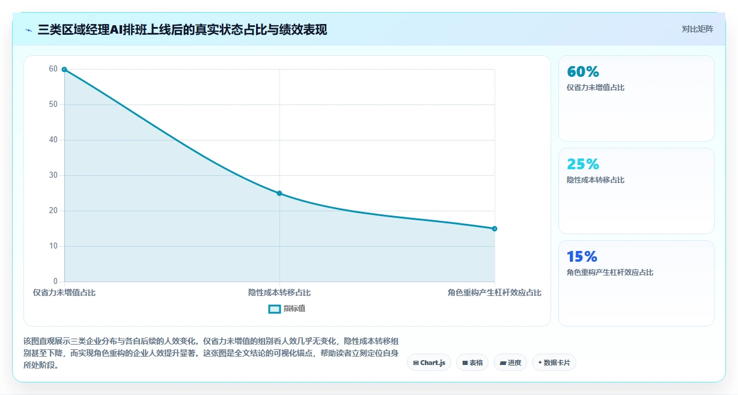The height and width of the screenshot is (395, 738).
Task: Click the 15% value text
Action: click(x=582, y=257)
